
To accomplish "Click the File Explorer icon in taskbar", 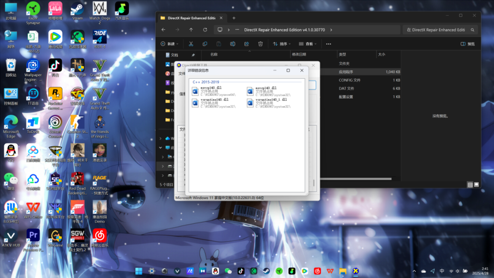I will 343,271.
